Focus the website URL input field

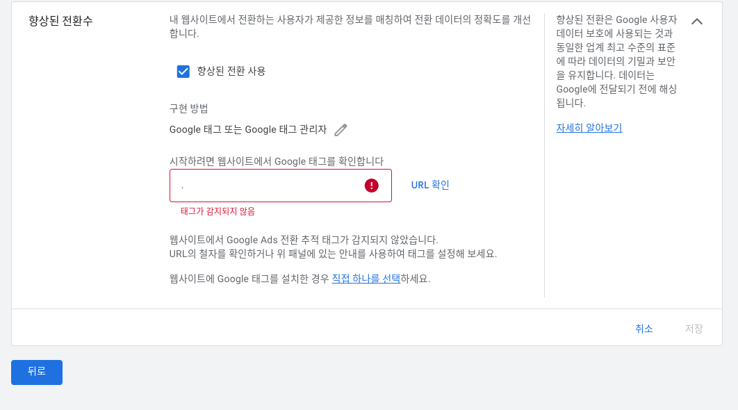[281, 186]
